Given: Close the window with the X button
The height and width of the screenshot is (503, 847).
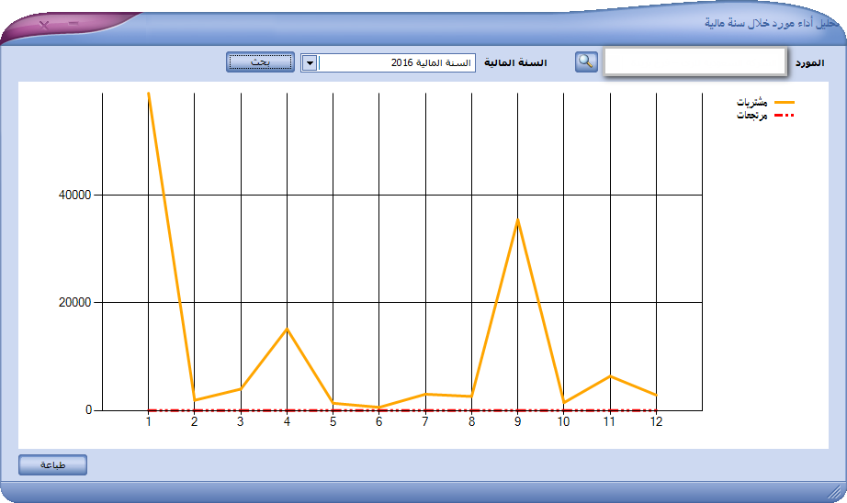Looking at the screenshot, I should [x=44, y=25].
